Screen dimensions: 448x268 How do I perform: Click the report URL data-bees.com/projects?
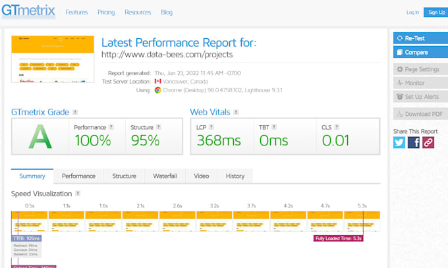coord(167,55)
